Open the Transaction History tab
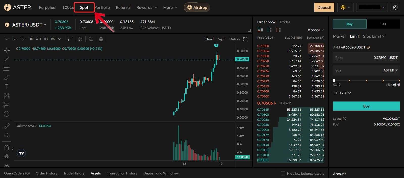The image size is (404, 178). [122, 173]
